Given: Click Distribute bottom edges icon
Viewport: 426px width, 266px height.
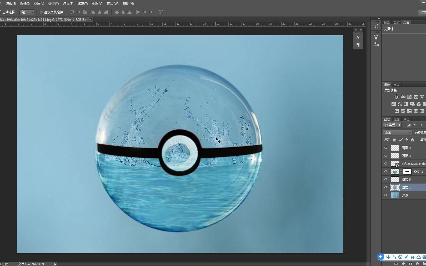Looking at the screenshot, I should click(x=129, y=12).
